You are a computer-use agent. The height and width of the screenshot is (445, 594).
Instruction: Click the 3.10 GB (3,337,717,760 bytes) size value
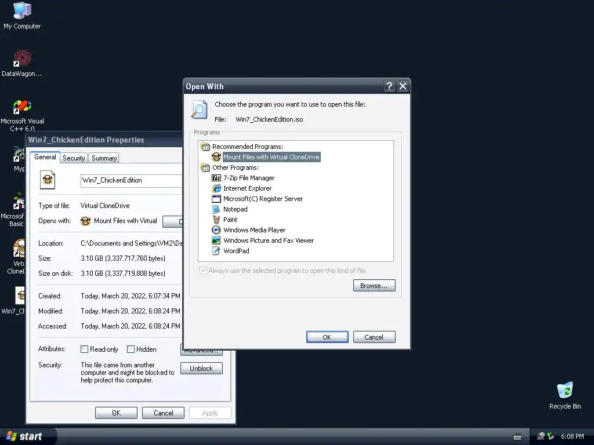tap(123, 258)
